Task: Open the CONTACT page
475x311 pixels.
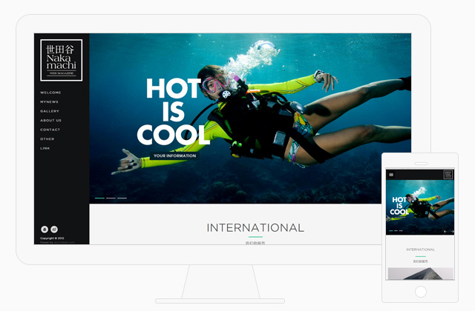Action: [x=50, y=130]
